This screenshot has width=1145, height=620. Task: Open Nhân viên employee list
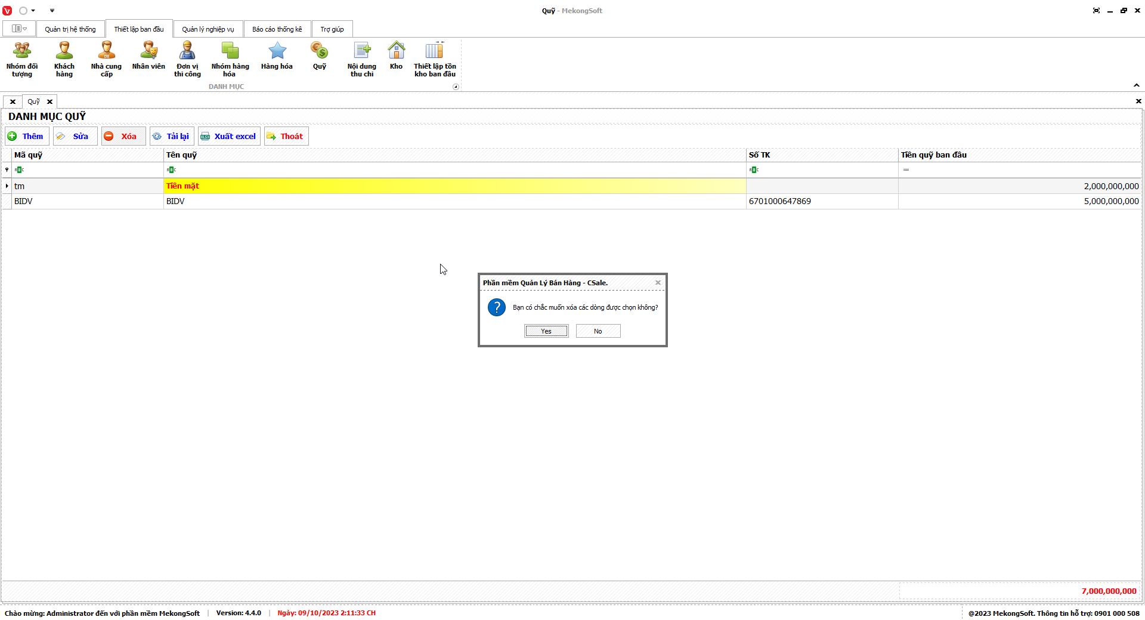click(x=148, y=56)
